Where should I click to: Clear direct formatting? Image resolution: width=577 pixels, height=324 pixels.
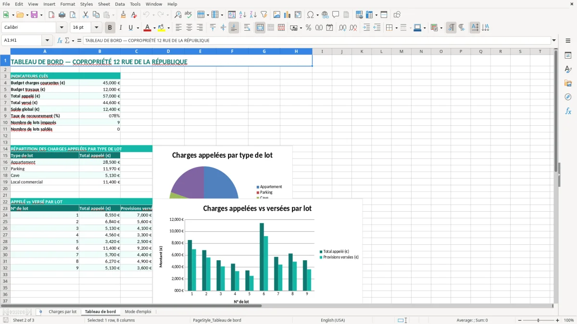(134, 15)
